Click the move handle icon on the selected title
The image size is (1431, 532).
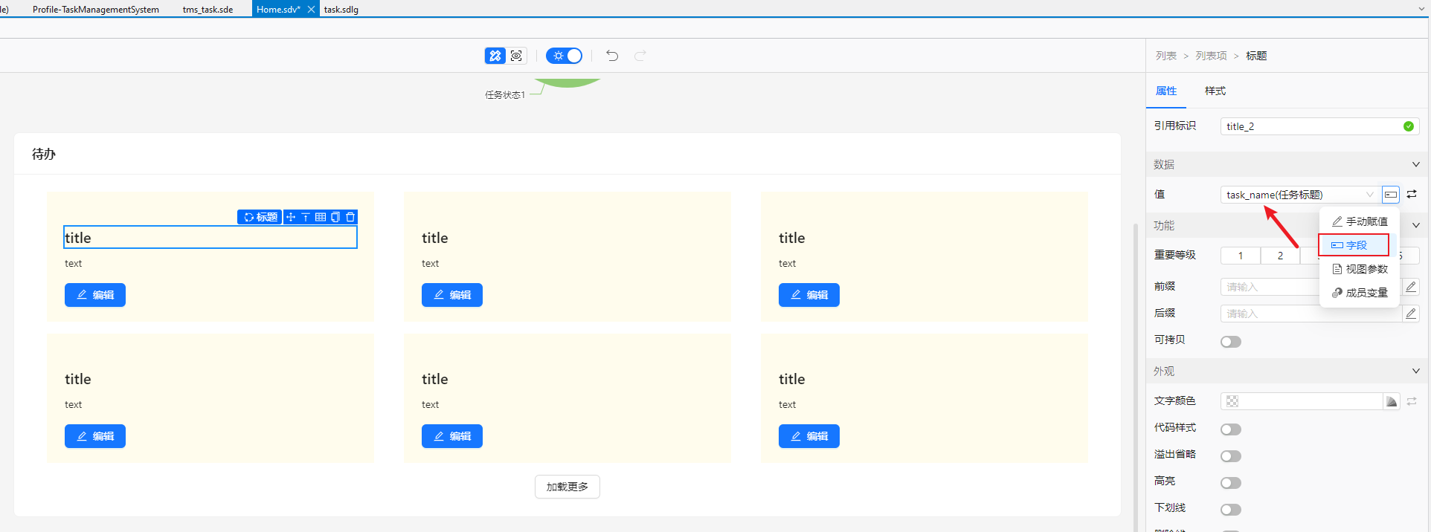click(291, 217)
